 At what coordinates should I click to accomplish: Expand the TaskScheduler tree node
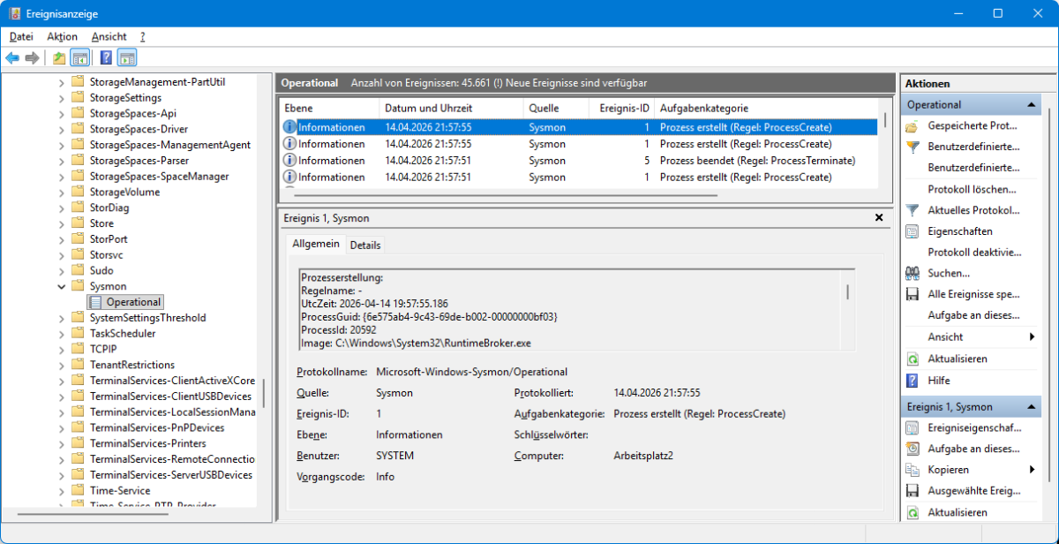[62, 334]
